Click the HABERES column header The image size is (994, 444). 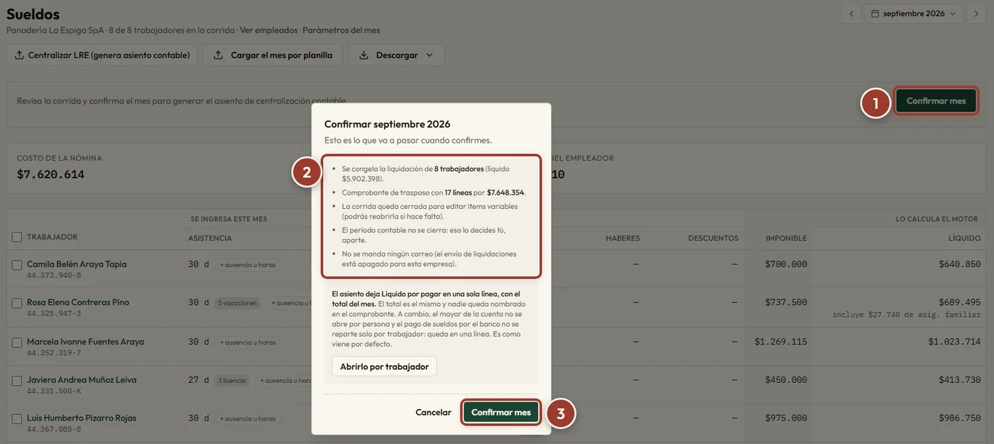tap(623, 239)
